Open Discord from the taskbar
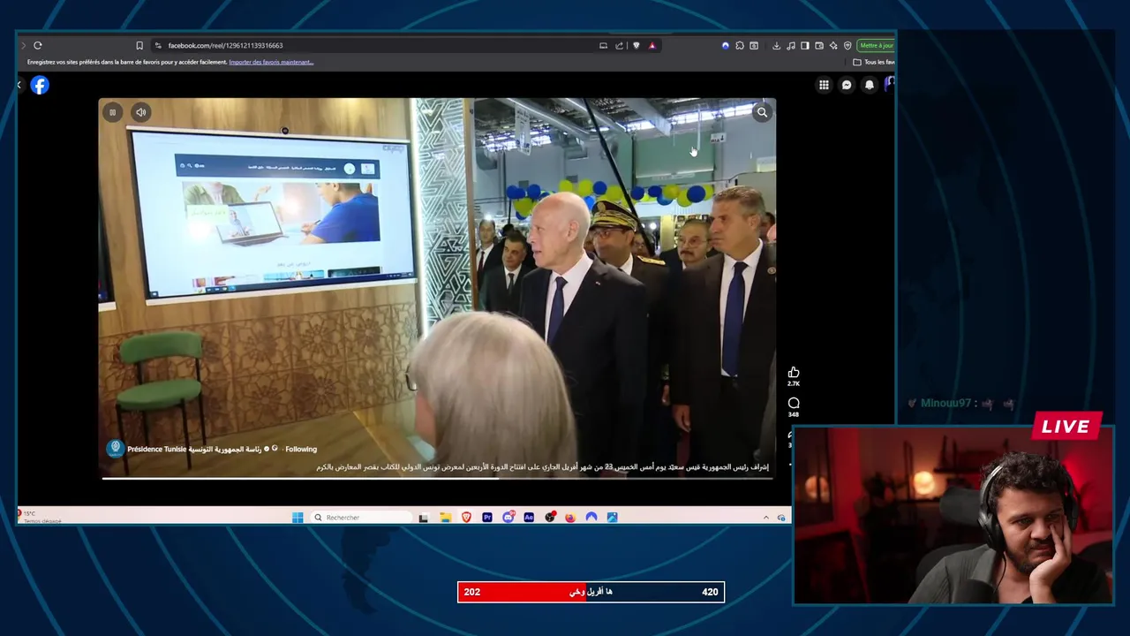This screenshot has width=1130, height=636. point(508,518)
